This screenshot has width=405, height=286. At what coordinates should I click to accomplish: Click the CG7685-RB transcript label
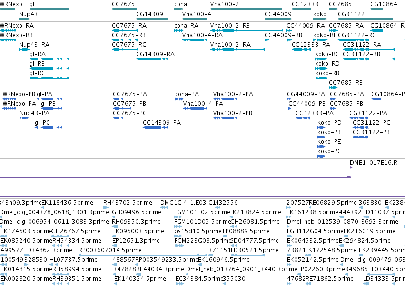(x=346, y=83)
